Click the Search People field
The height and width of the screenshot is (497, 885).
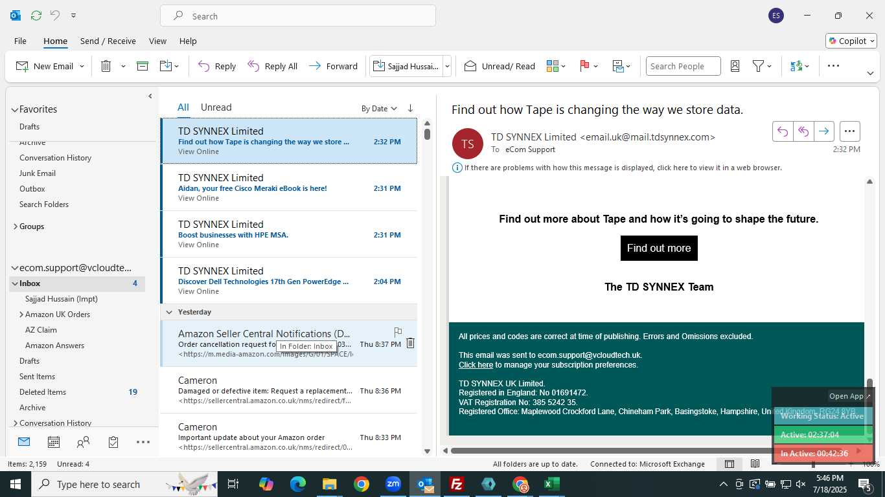point(683,66)
